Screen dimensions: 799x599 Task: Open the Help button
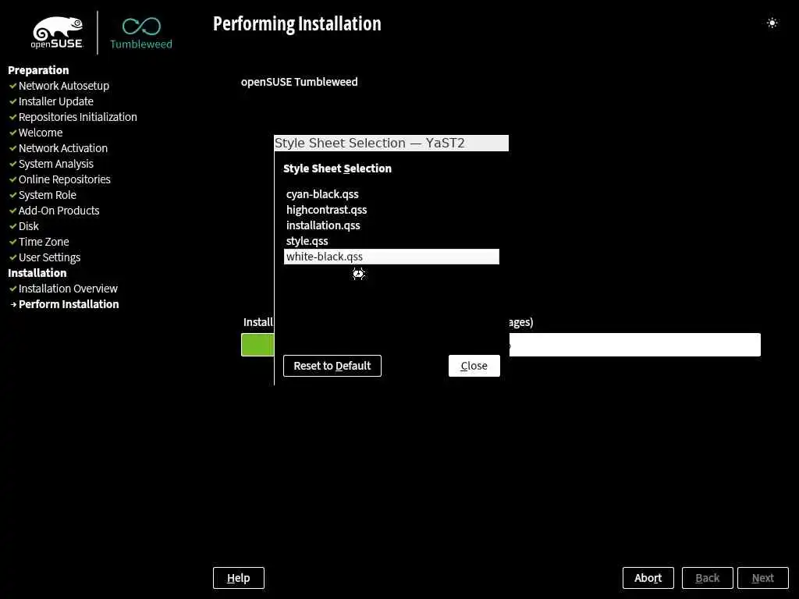click(x=239, y=578)
